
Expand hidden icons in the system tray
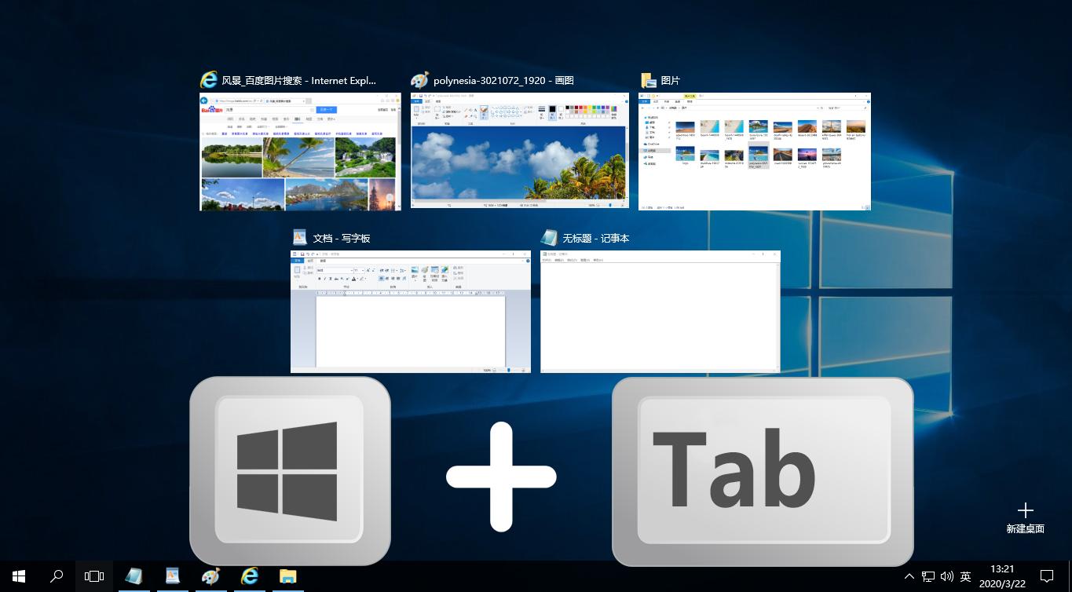coord(909,576)
